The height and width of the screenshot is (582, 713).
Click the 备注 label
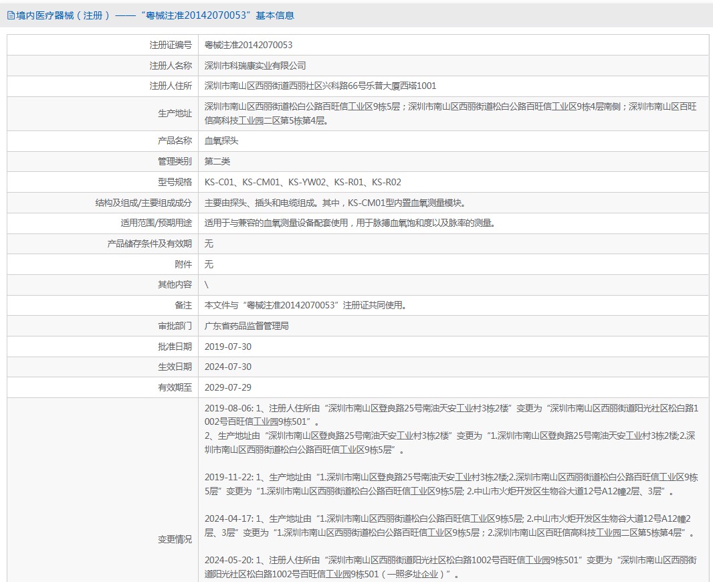coord(183,305)
